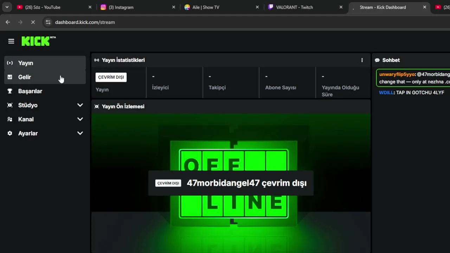Click the address bar URL dashboard.kick.com/stream
450x253 pixels.
85,22
